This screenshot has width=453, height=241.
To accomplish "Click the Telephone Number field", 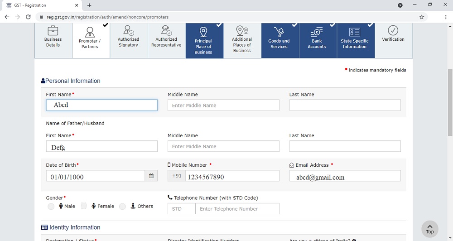I will coord(237,209).
